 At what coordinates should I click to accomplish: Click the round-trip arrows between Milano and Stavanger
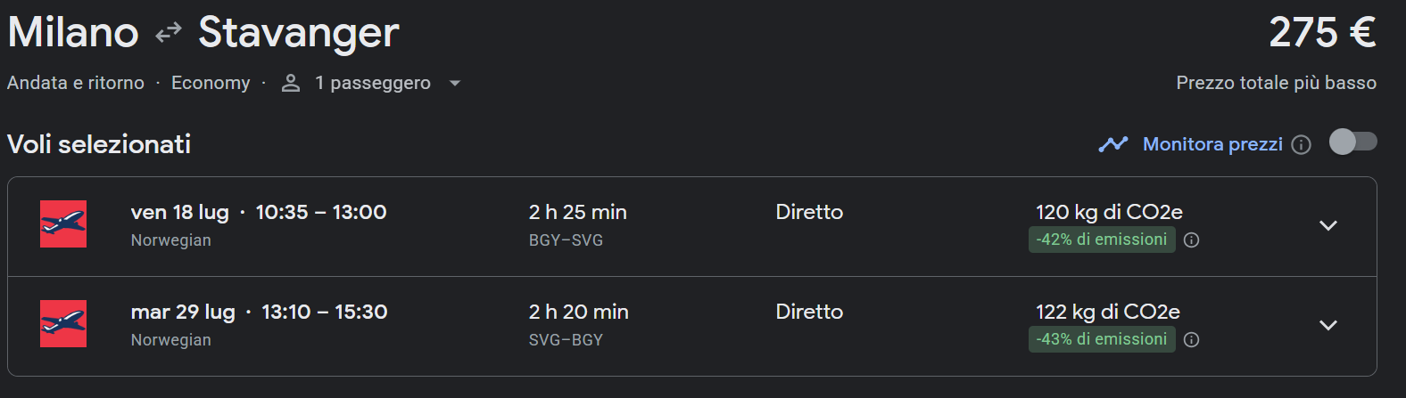click(168, 33)
